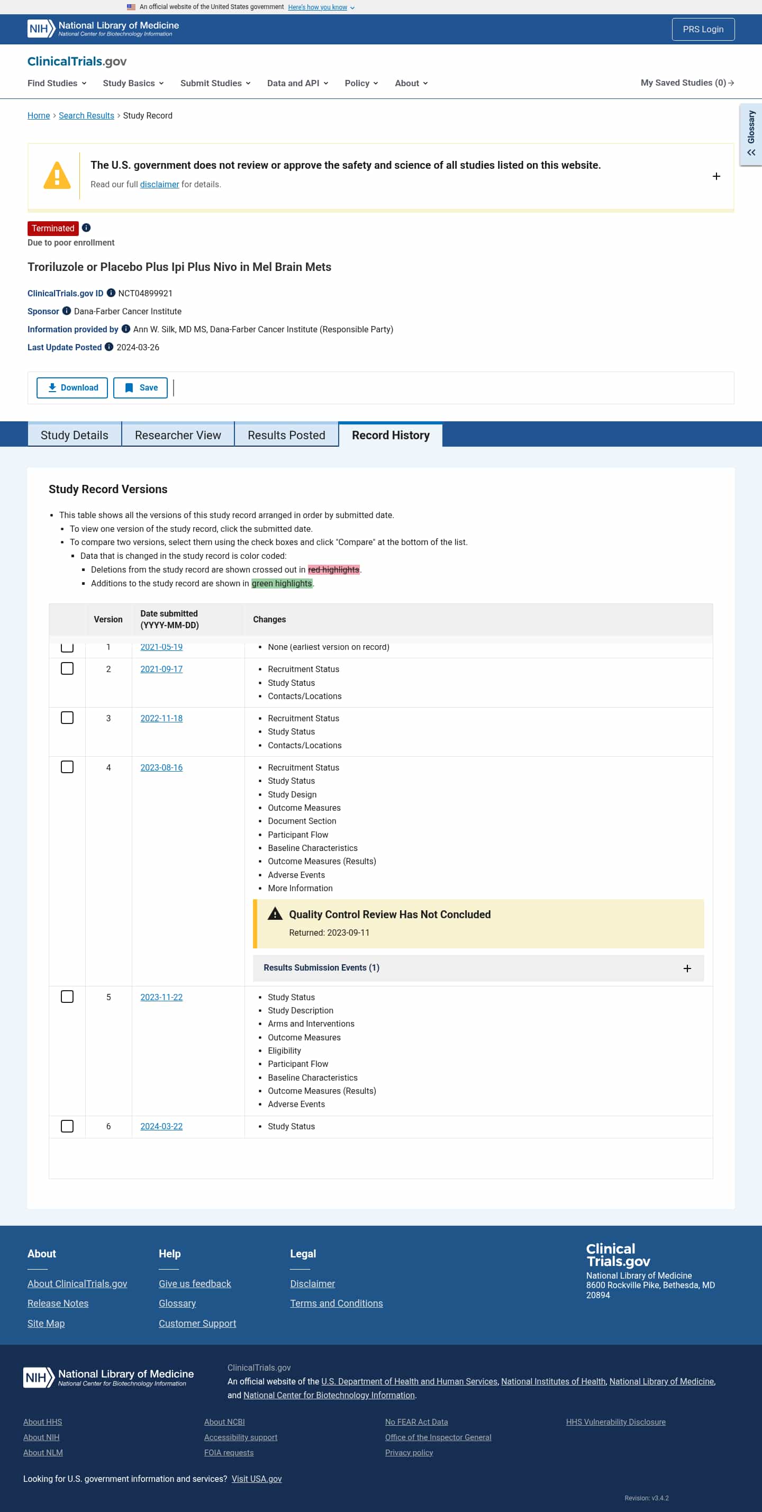
Task: Open the Results Posted tab
Action: point(286,435)
